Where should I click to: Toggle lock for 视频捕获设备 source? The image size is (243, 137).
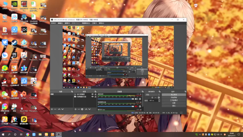click(95, 97)
